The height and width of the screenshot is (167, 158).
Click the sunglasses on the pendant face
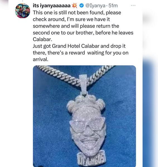pyautogui.click(x=87, y=125)
